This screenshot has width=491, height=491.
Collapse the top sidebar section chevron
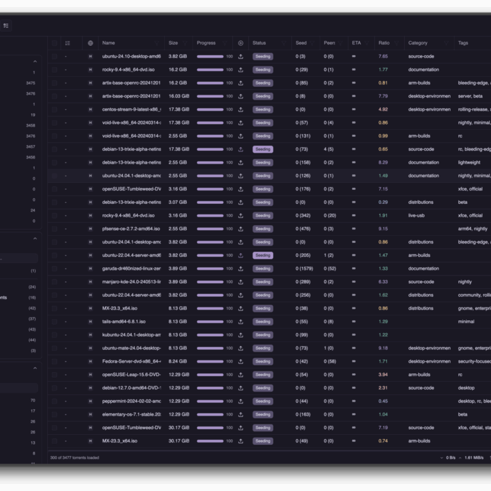(x=35, y=61)
